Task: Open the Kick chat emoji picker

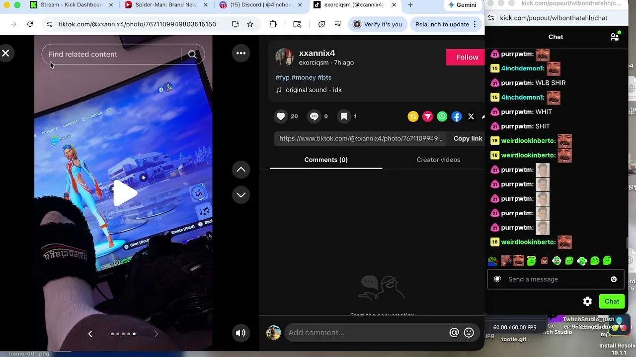Action: 614,279
